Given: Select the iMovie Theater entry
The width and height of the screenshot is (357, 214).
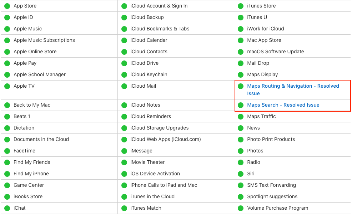Looking at the screenshot, I should click(147, 162).
